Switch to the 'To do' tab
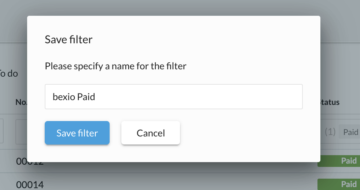Screen dimensions: 360x190 pyautogui.click(x=9, y=73)
